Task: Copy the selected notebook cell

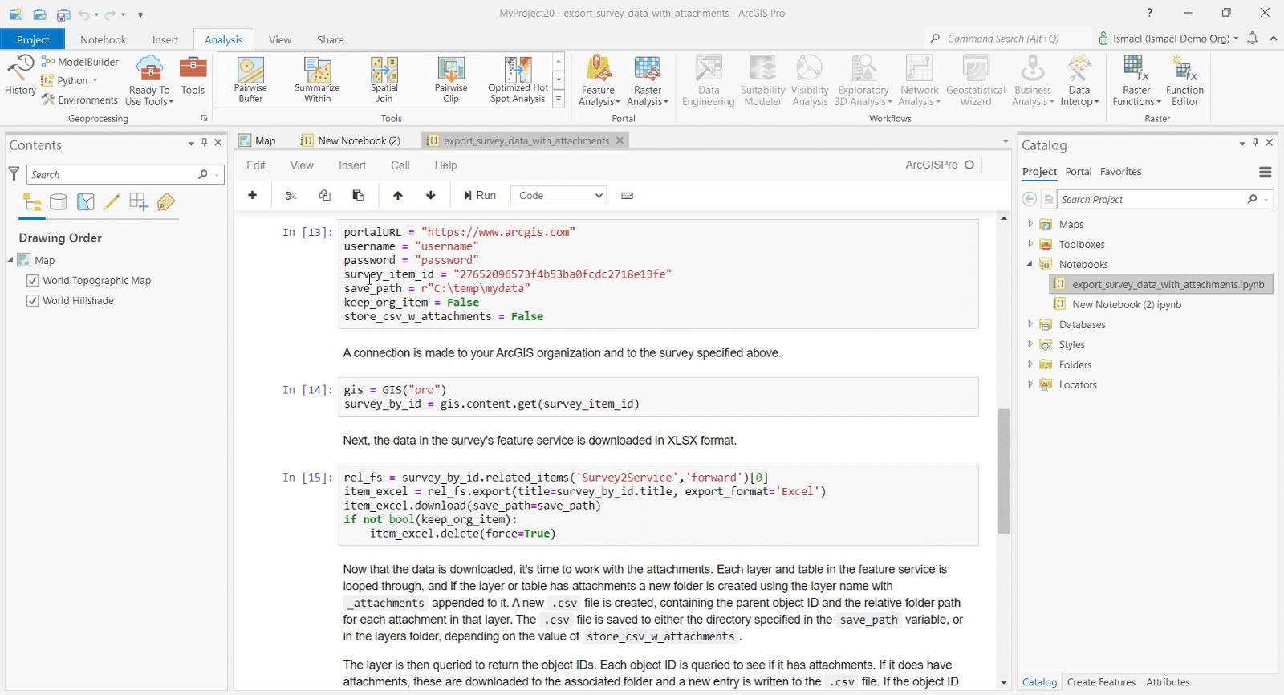Action: tap(325, 195)
